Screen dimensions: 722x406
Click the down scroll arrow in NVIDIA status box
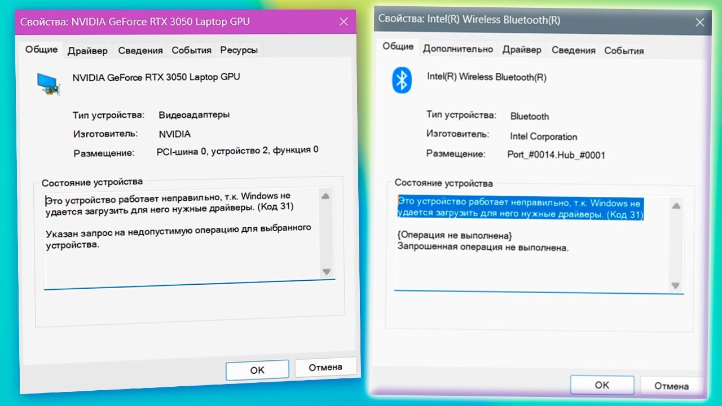(x=326, y=271)
